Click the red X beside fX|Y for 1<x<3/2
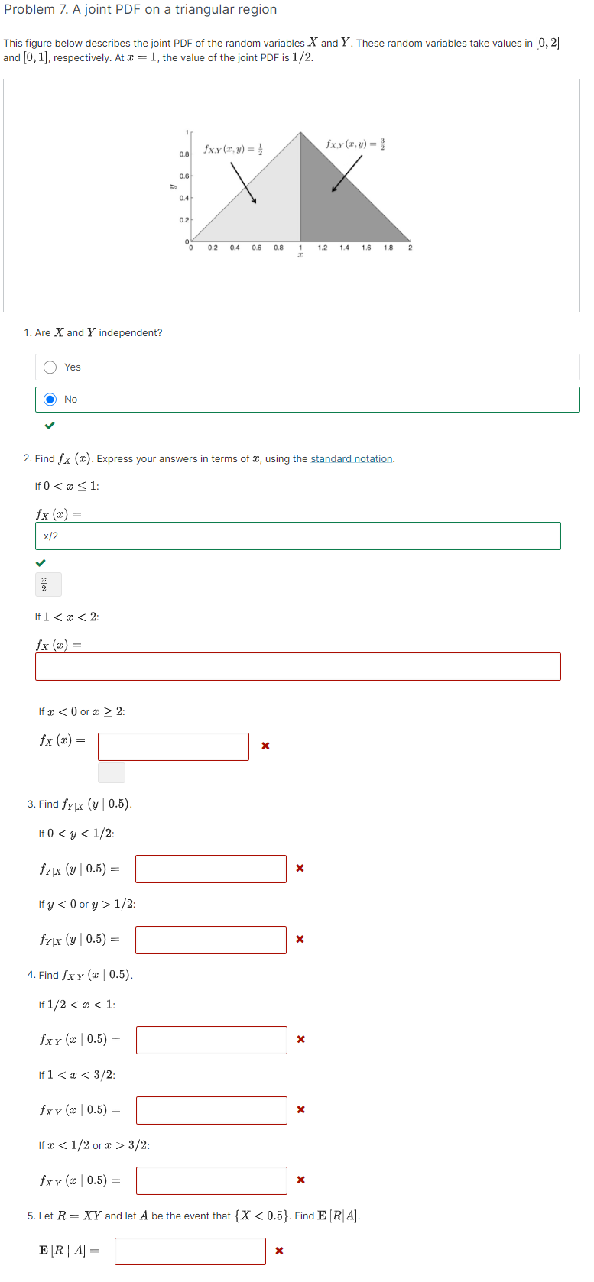This screenshot has width=594, height=1282. [300, 1109]
